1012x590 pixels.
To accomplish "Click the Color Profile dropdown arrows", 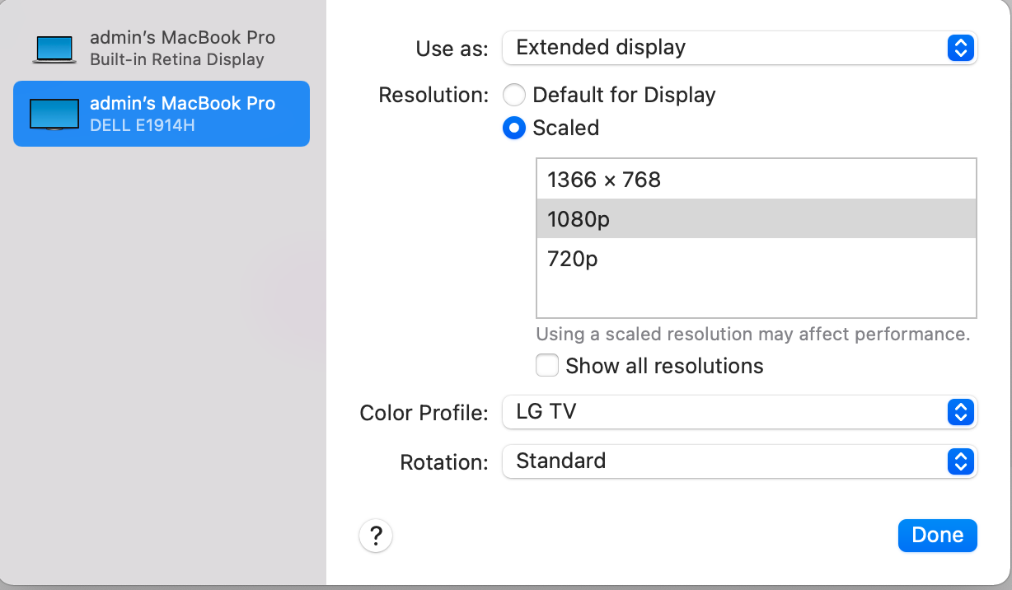I will coord(960,411).
